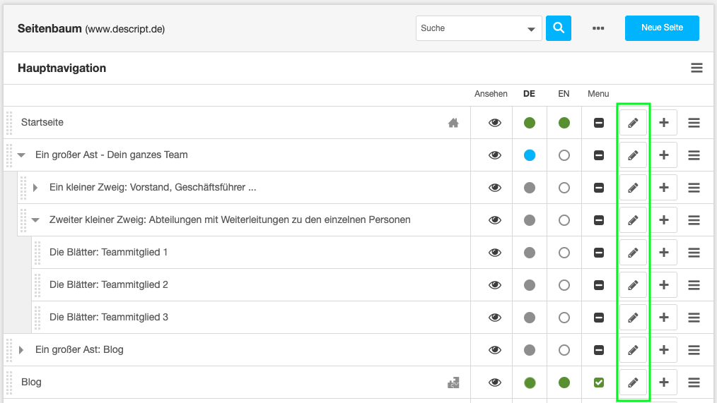Open row menu for Teammitglied 1
Image resolution: width=717 pixels, height=403 pixels.
pyautogui.click(x=694, y=253)
